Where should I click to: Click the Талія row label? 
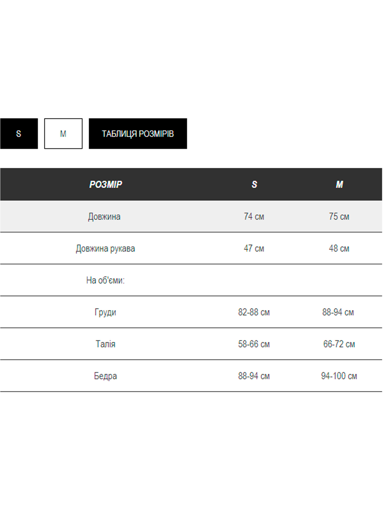pos(105,344)
